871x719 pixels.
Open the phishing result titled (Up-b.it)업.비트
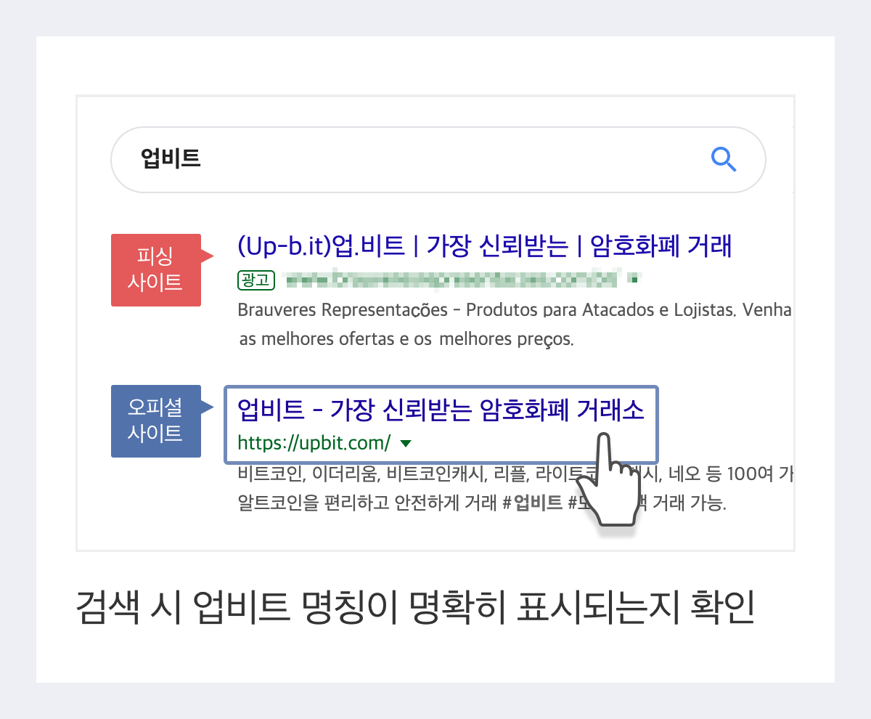[x=485, y=247]
